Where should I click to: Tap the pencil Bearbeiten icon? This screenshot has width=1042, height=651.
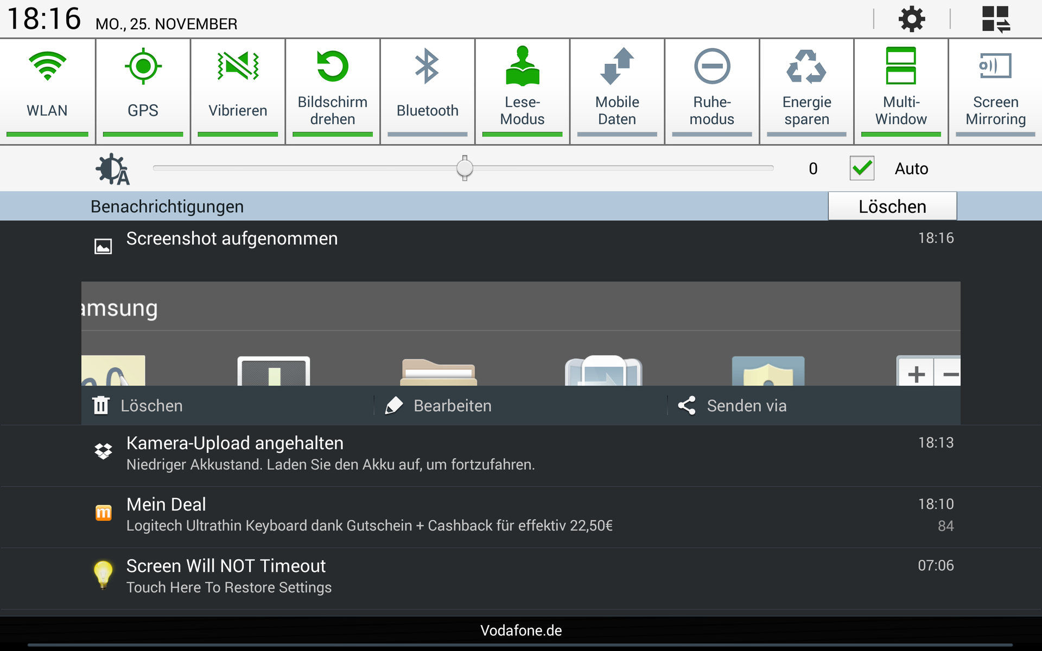pos(394,405)
